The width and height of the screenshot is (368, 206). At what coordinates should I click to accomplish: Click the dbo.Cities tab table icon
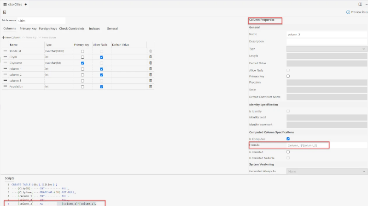click(x=5, y=4)
